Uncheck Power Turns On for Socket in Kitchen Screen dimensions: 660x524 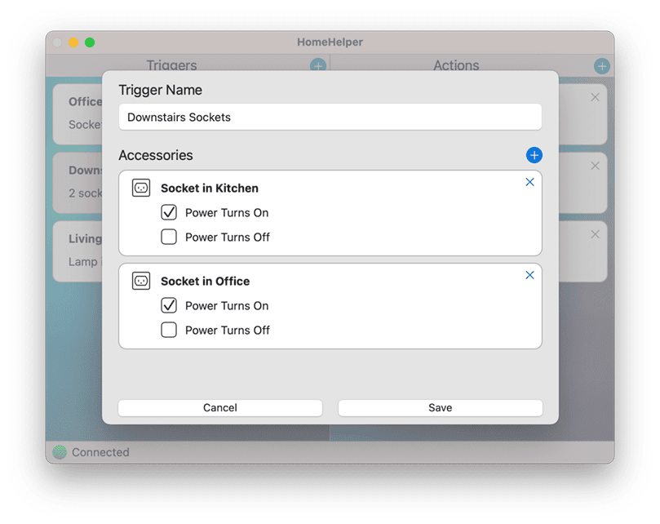click(x=169, y=212)
